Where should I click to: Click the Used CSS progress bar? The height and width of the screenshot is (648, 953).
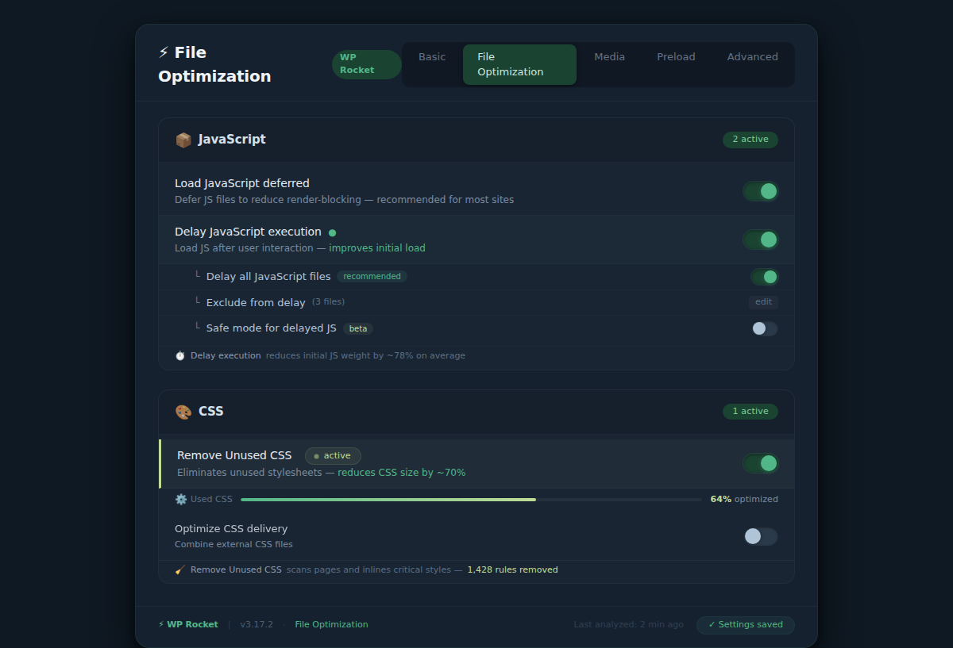[471, 500]
